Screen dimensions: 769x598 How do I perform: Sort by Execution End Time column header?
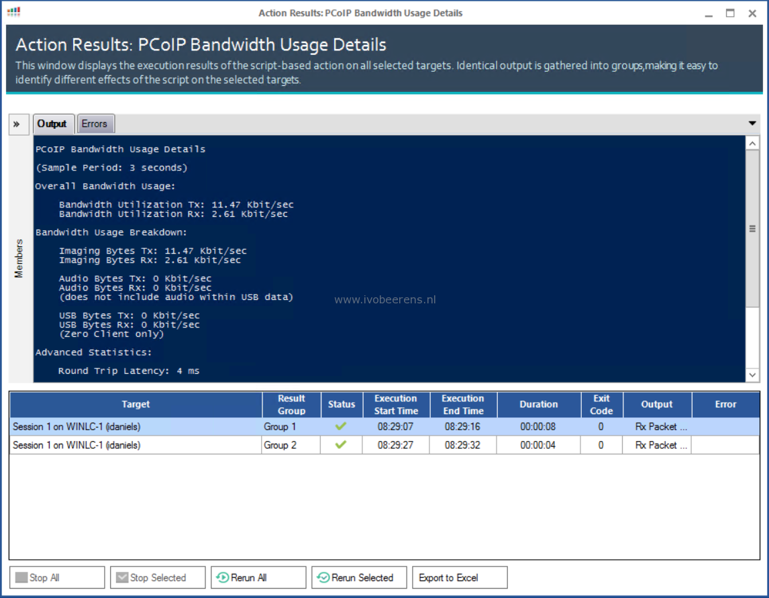click(463, 404)
